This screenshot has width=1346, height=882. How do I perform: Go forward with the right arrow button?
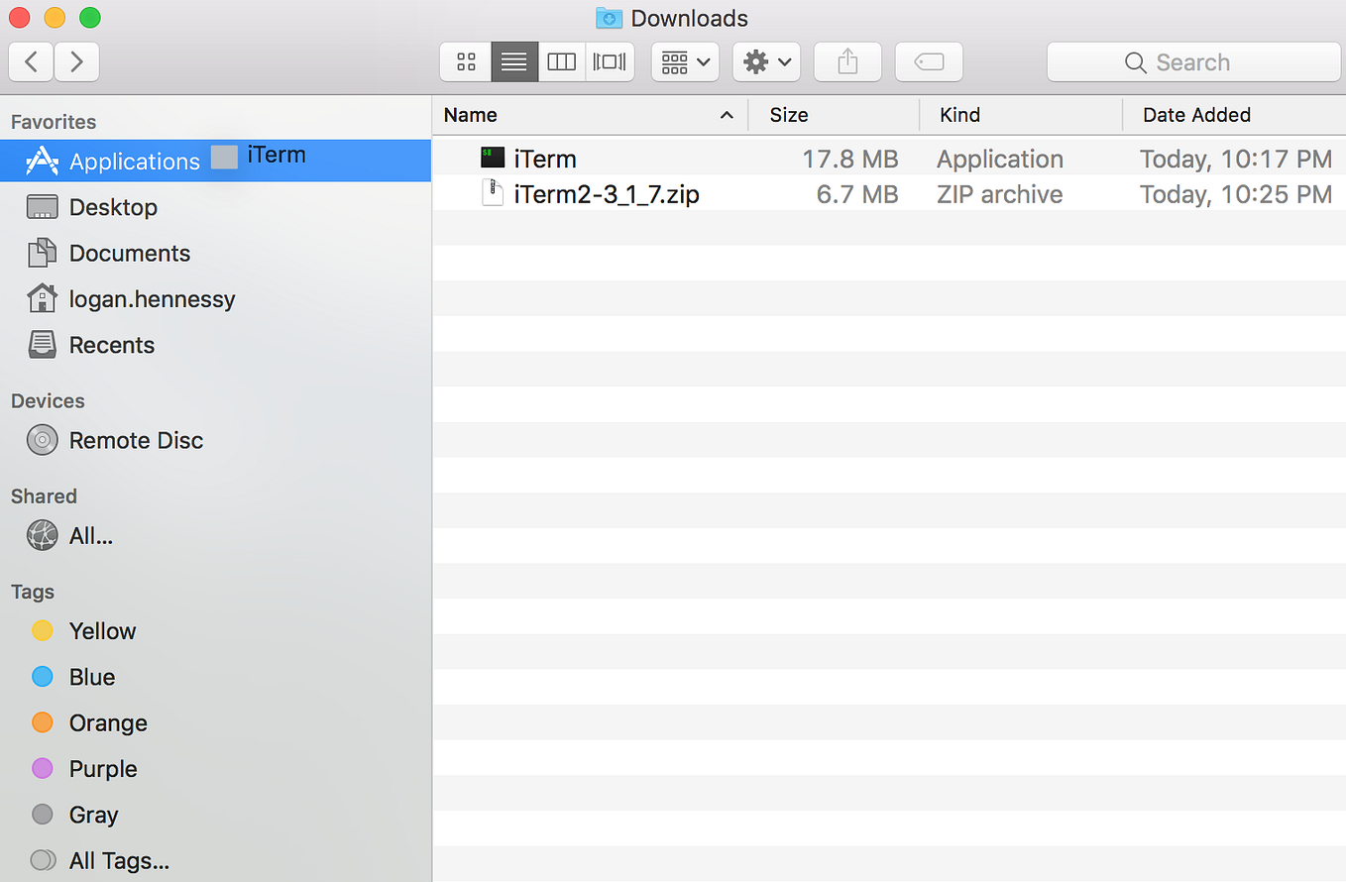click(x=76, y=62)
